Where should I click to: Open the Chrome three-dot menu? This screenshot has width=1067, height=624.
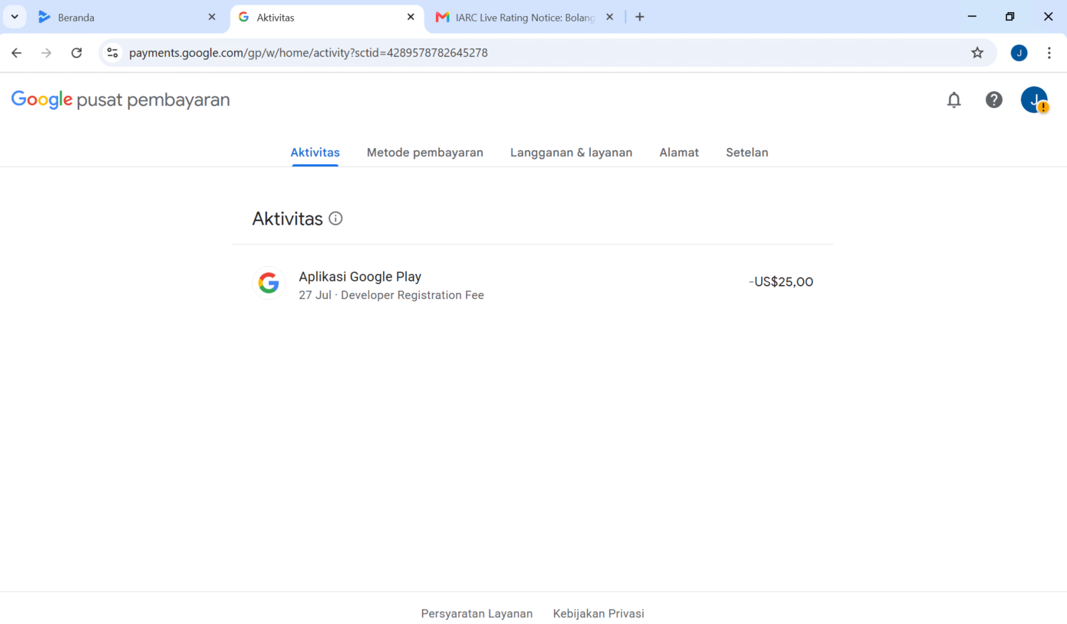(x=1049, y=53)
